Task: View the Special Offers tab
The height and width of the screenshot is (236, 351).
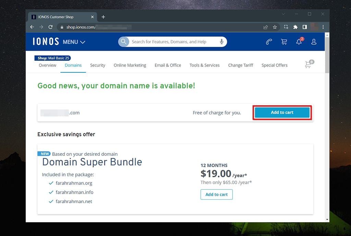Action: [x=275, y=66]
